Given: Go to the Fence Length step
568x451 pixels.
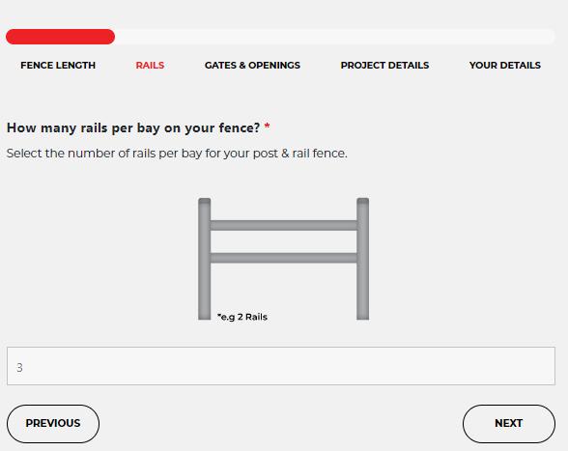Looking at the screenshot, I should (58, 66).
